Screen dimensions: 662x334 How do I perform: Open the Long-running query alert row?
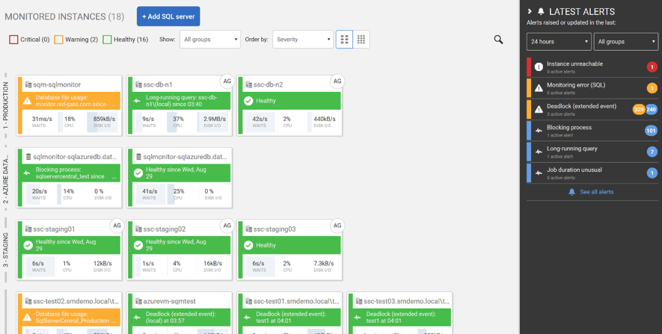tap(592, 152)
